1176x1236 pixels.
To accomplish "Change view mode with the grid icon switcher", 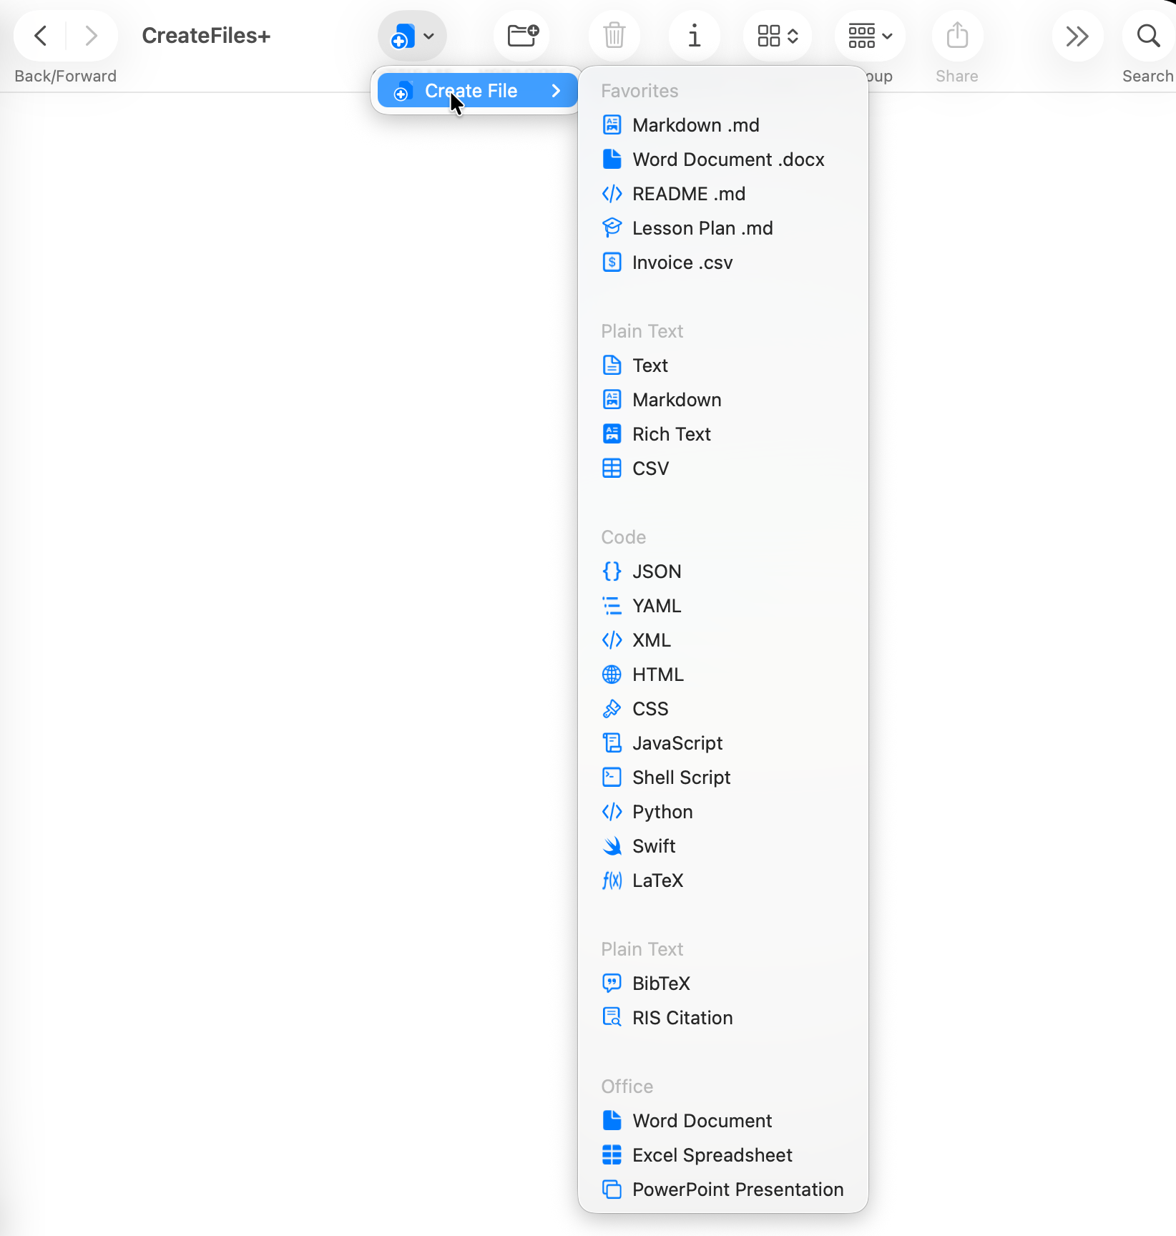I will tap(778, 36).
